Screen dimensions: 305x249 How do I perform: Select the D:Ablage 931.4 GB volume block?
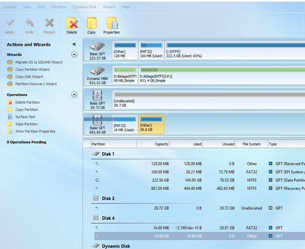222,75
